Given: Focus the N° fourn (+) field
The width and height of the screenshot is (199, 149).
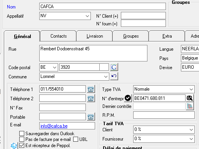Looking at the screenshot, I should coord(143,23).
